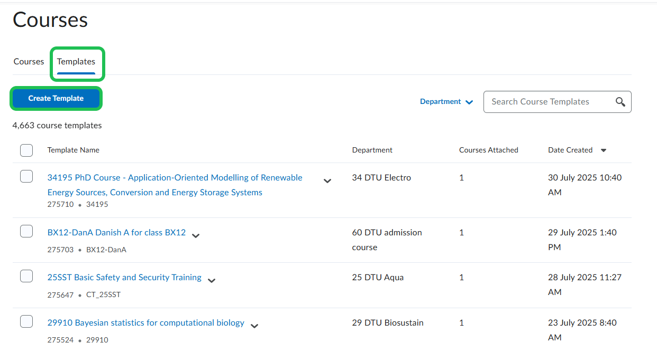Check the 34195 PhD Course row checkbox
657x352 pixels.
coord(26,177)
